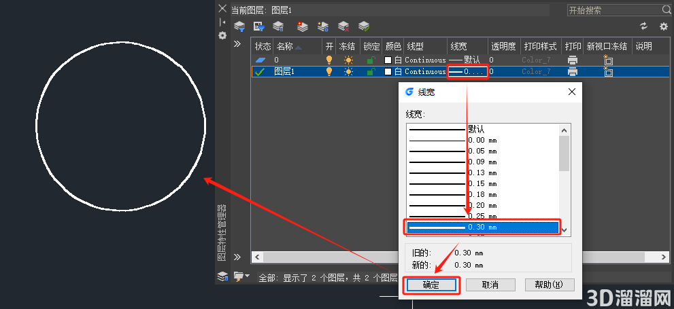This screenshot has height=309, width=674.
Task: Open linetype Continuous for 图层1
Action: point(425,72)
